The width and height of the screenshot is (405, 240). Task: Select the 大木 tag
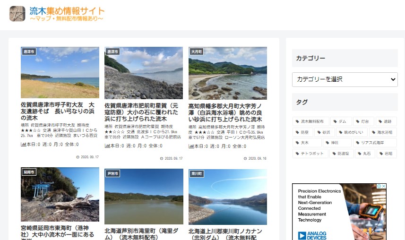point(307,143)
